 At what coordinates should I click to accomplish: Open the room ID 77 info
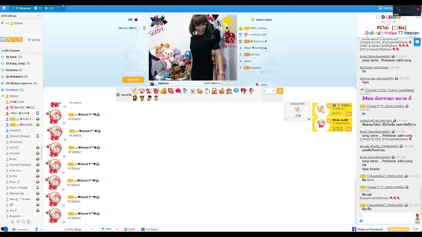coord(38,8)
